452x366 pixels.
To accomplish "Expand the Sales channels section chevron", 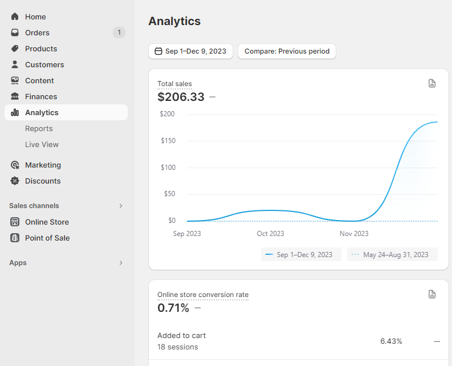I will 121,206.
